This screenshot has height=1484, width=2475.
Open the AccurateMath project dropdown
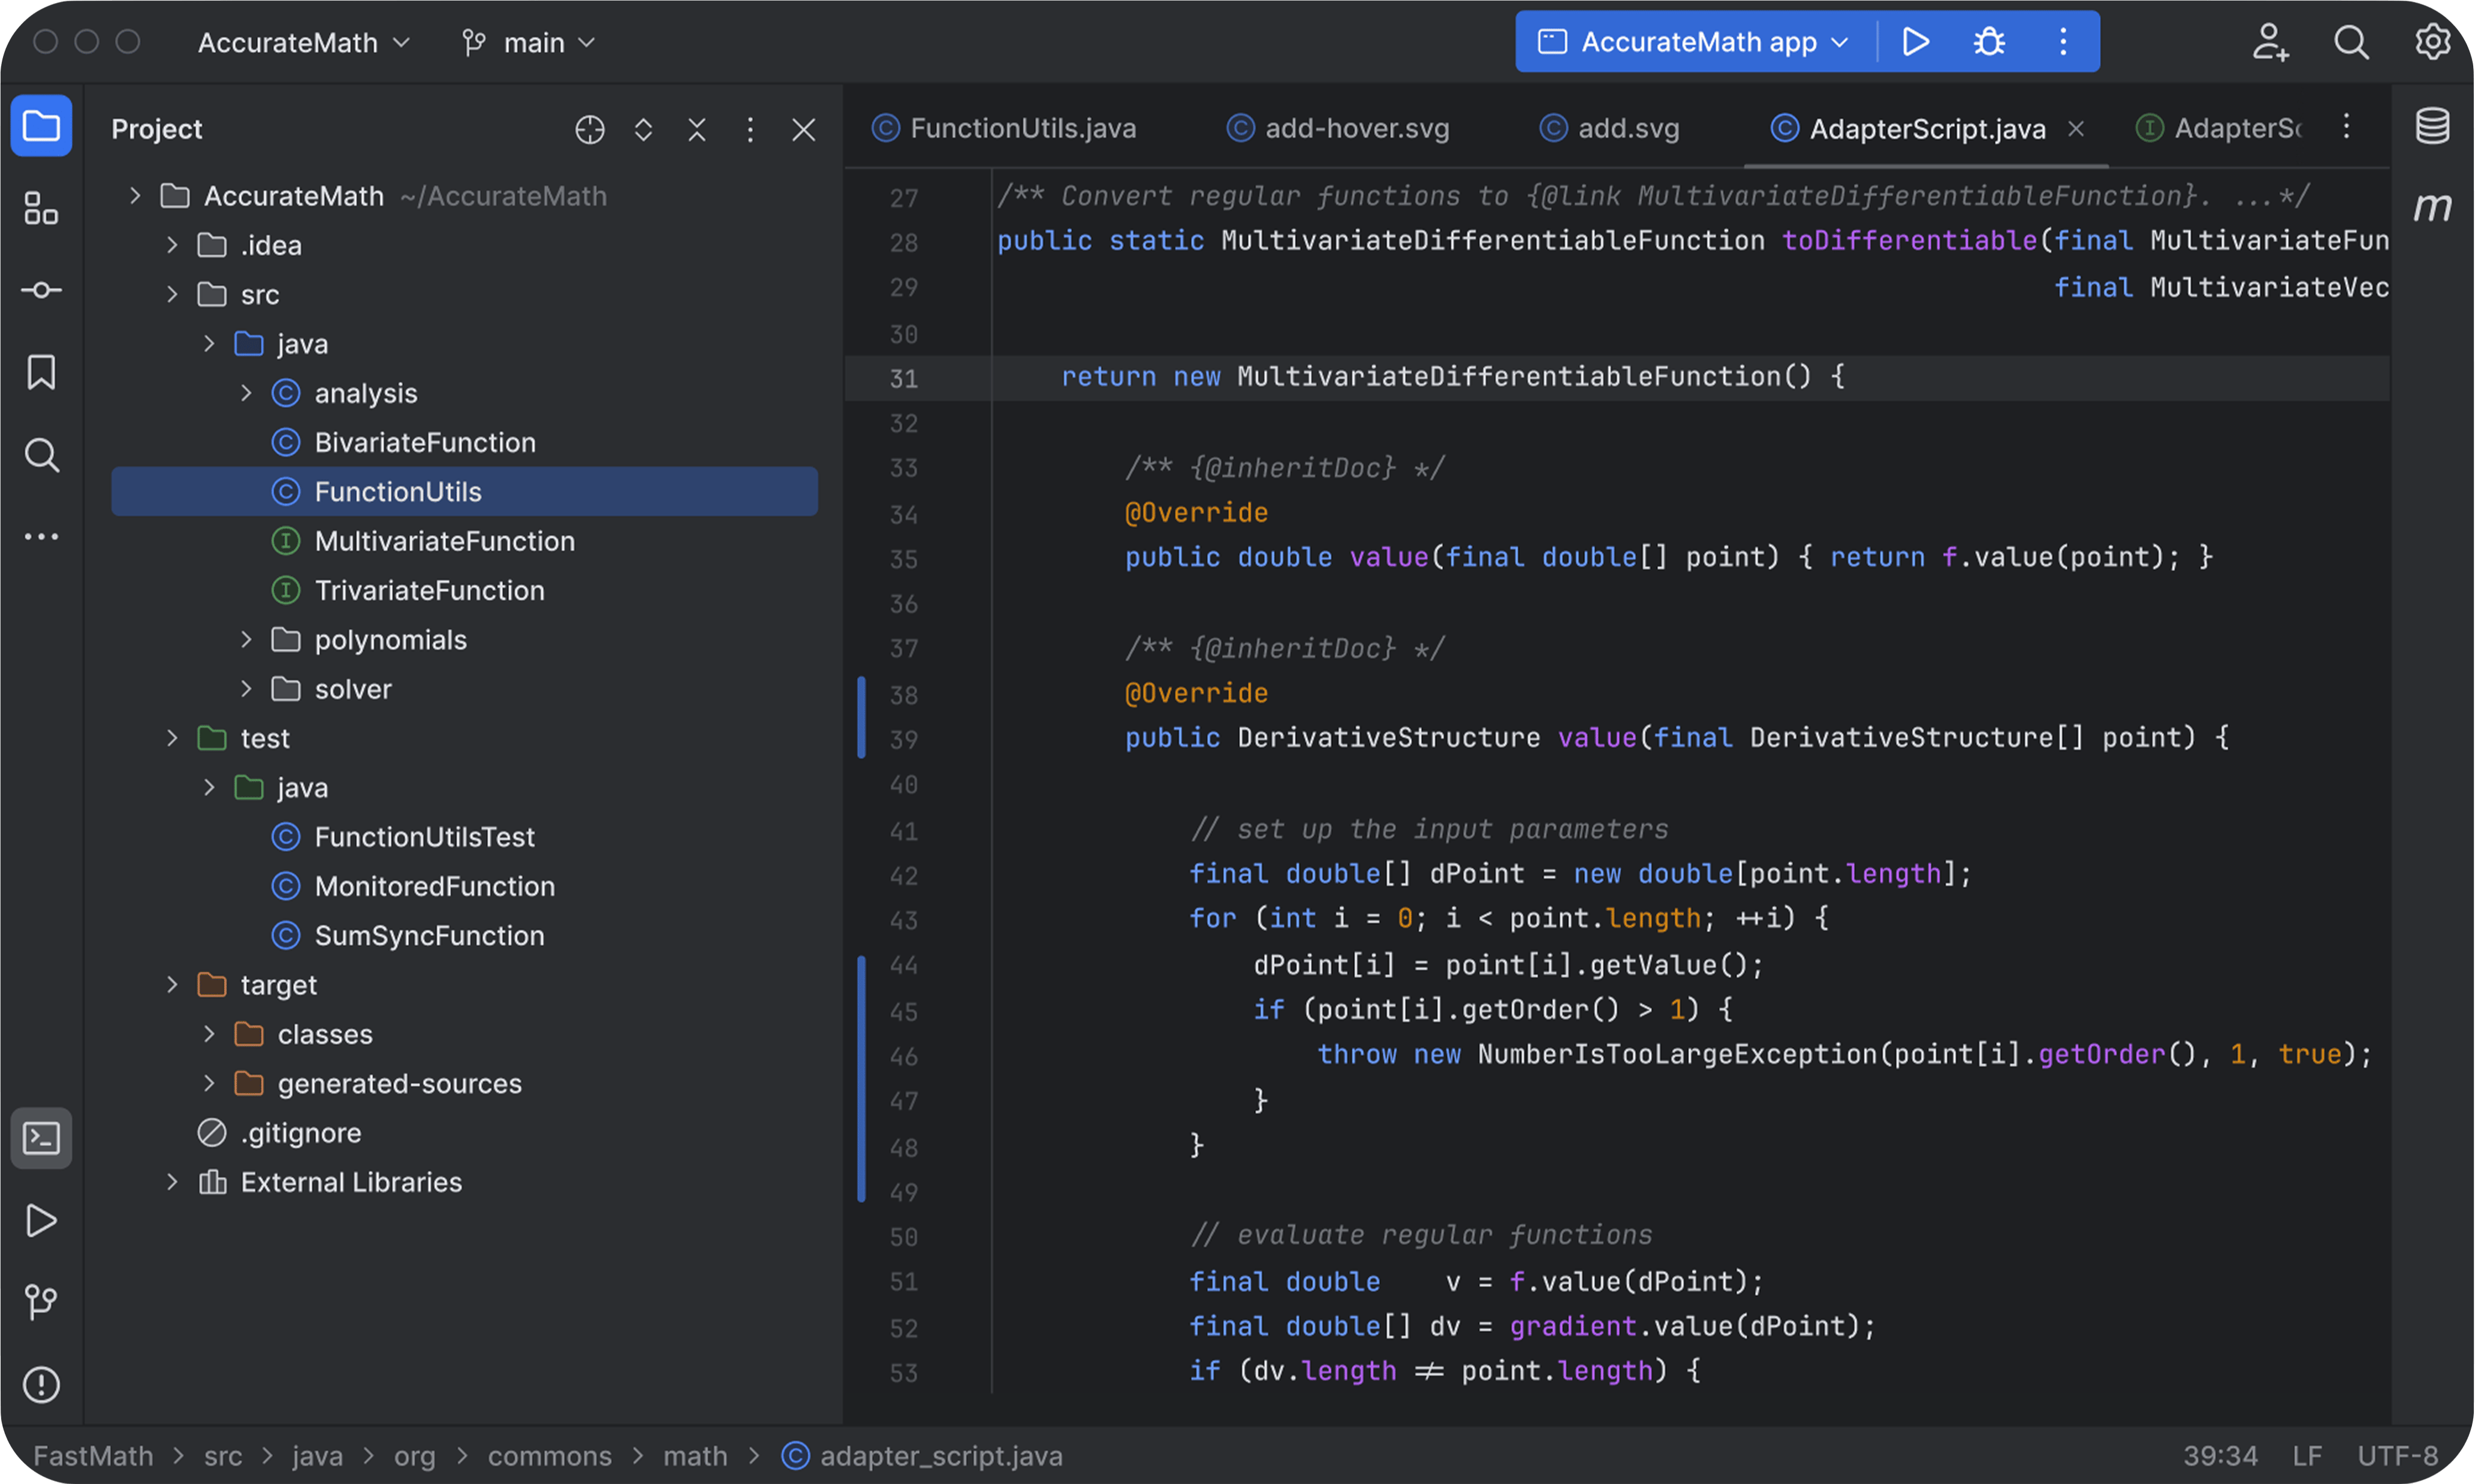pos(304,42)
